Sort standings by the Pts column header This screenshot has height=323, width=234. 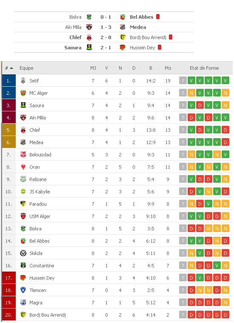(x=168, y=68)
